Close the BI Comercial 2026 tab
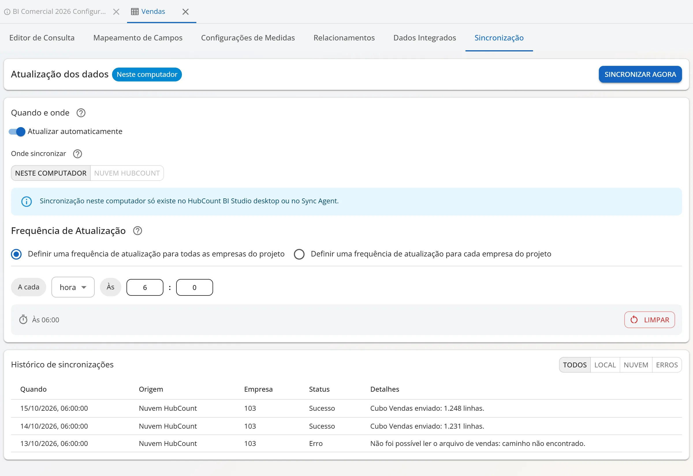Image resolution: width=693 pixels, height=476 pixels. click(x=116, y=12)
